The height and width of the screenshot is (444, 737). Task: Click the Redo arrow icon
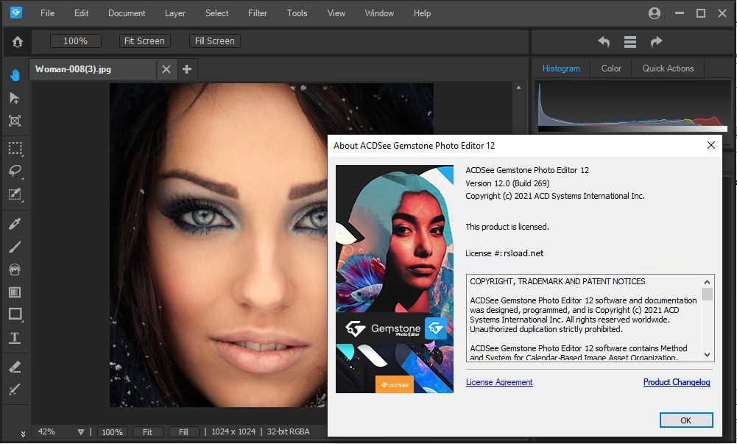(x=656, y=42)
